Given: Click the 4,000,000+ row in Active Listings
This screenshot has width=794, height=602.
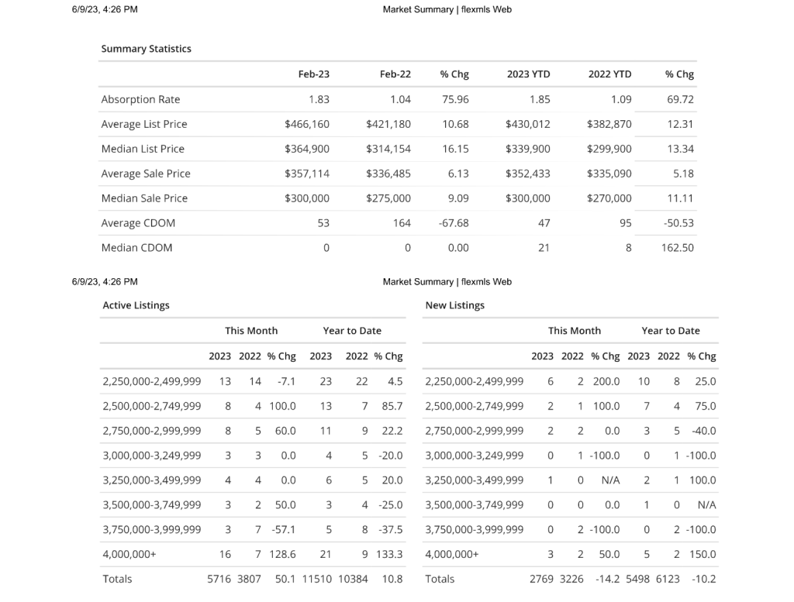Looking at the screenshot, I should (129, 555).
